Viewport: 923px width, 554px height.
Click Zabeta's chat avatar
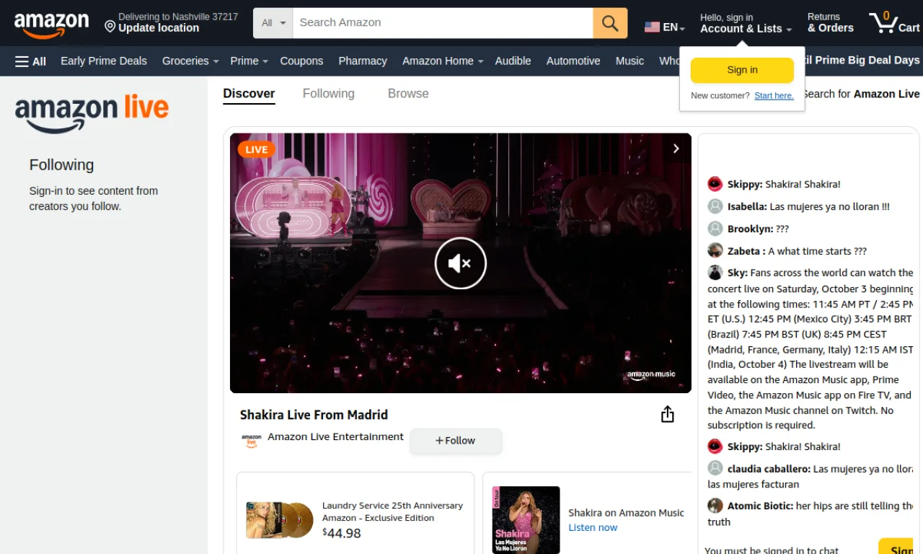[715, 250]
